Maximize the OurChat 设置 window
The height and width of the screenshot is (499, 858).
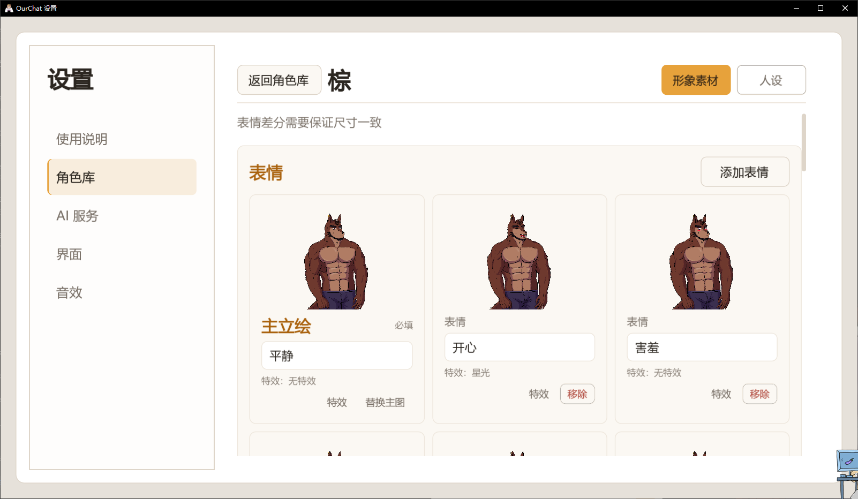pos(821,8)
